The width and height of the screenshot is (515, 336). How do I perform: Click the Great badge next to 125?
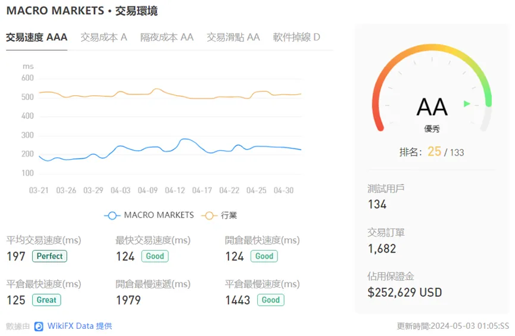pos(46,300)
